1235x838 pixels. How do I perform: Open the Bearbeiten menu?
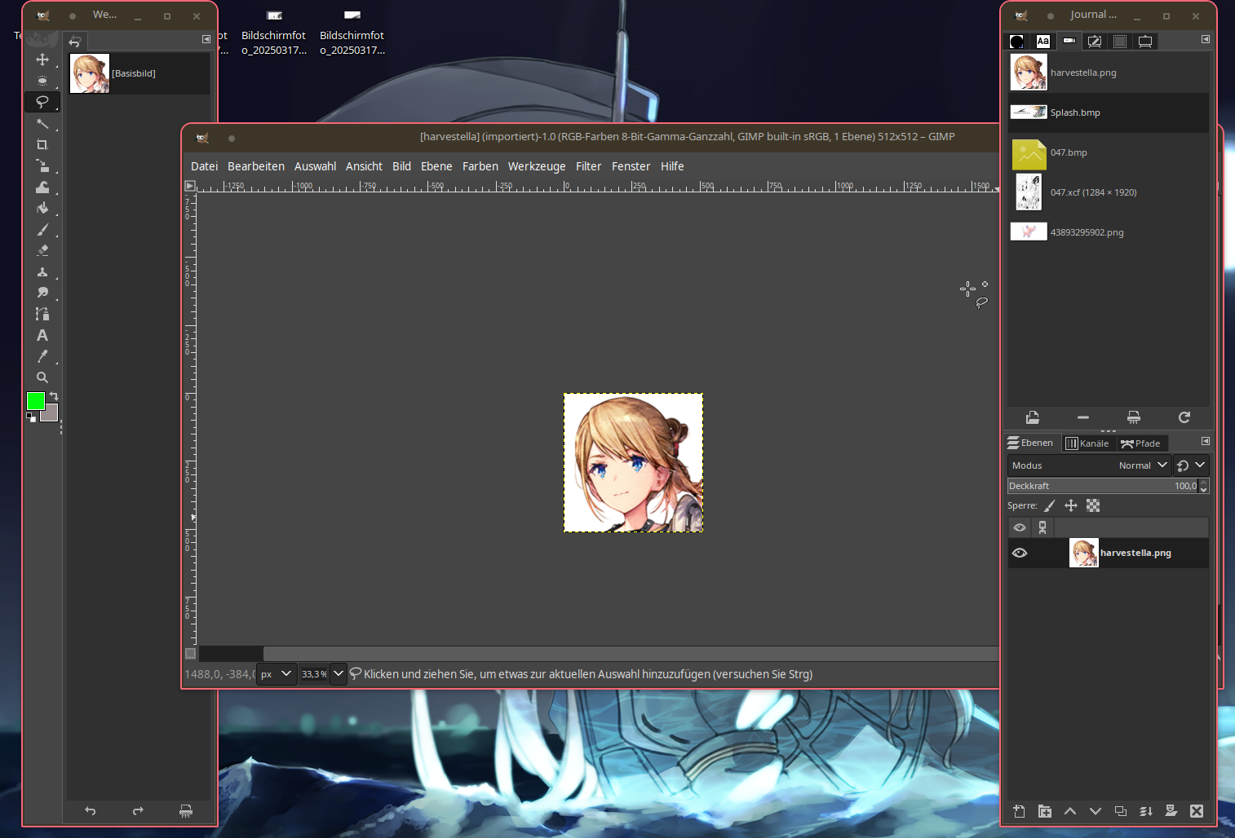[x=256, y=166]
